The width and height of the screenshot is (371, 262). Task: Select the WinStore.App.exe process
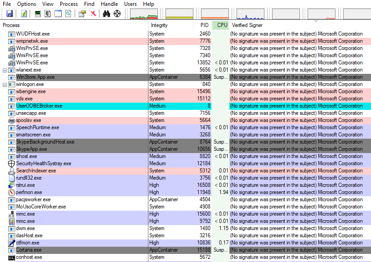coord(185,77)
